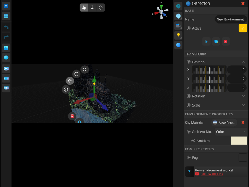Click the Fog radio circle
Screen dimensions: 249x187
[x=189, y=157]
